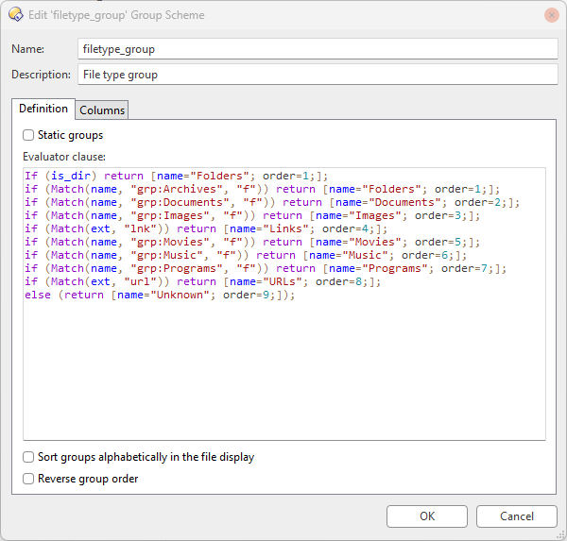
Task: Close the Edit Group Scheme dialog
Action: pos(552,15)
